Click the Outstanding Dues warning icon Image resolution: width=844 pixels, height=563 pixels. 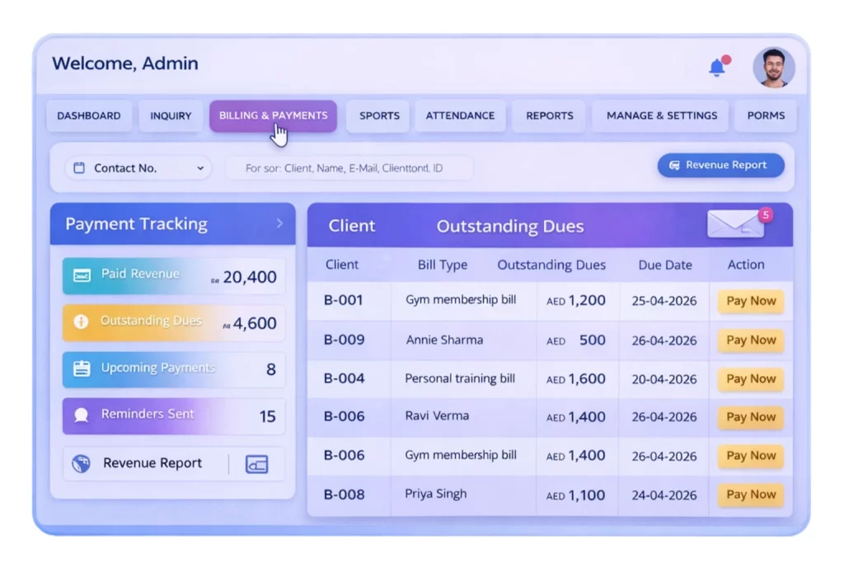[x=80, y=322]
